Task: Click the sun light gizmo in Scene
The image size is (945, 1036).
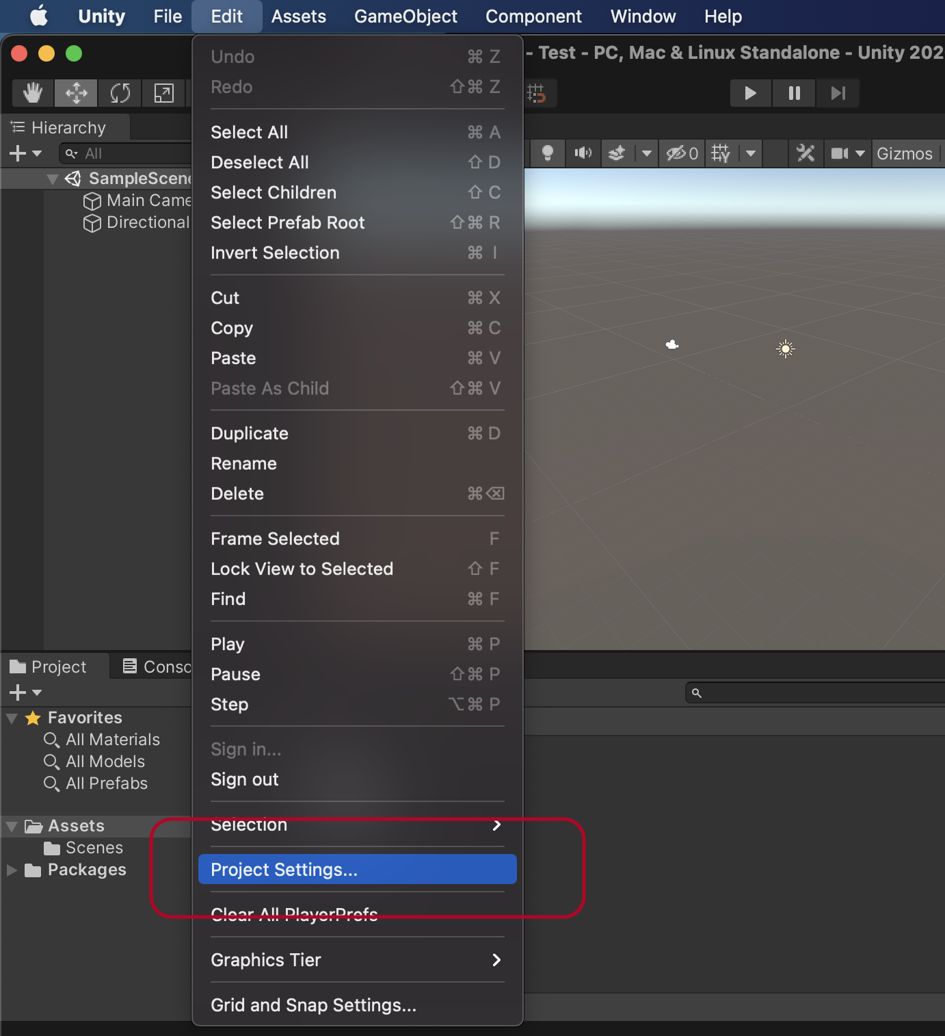Action: [x=786, y=349]
